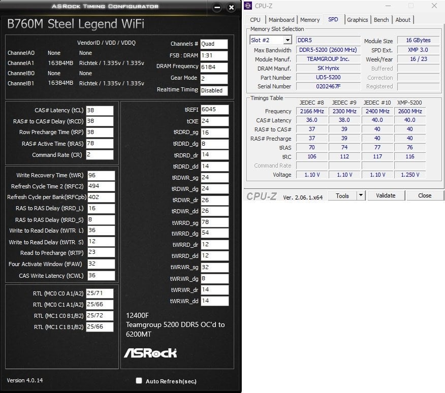
Task: Click the Channels # field showing Quad
Action: (x=214, y=44)
